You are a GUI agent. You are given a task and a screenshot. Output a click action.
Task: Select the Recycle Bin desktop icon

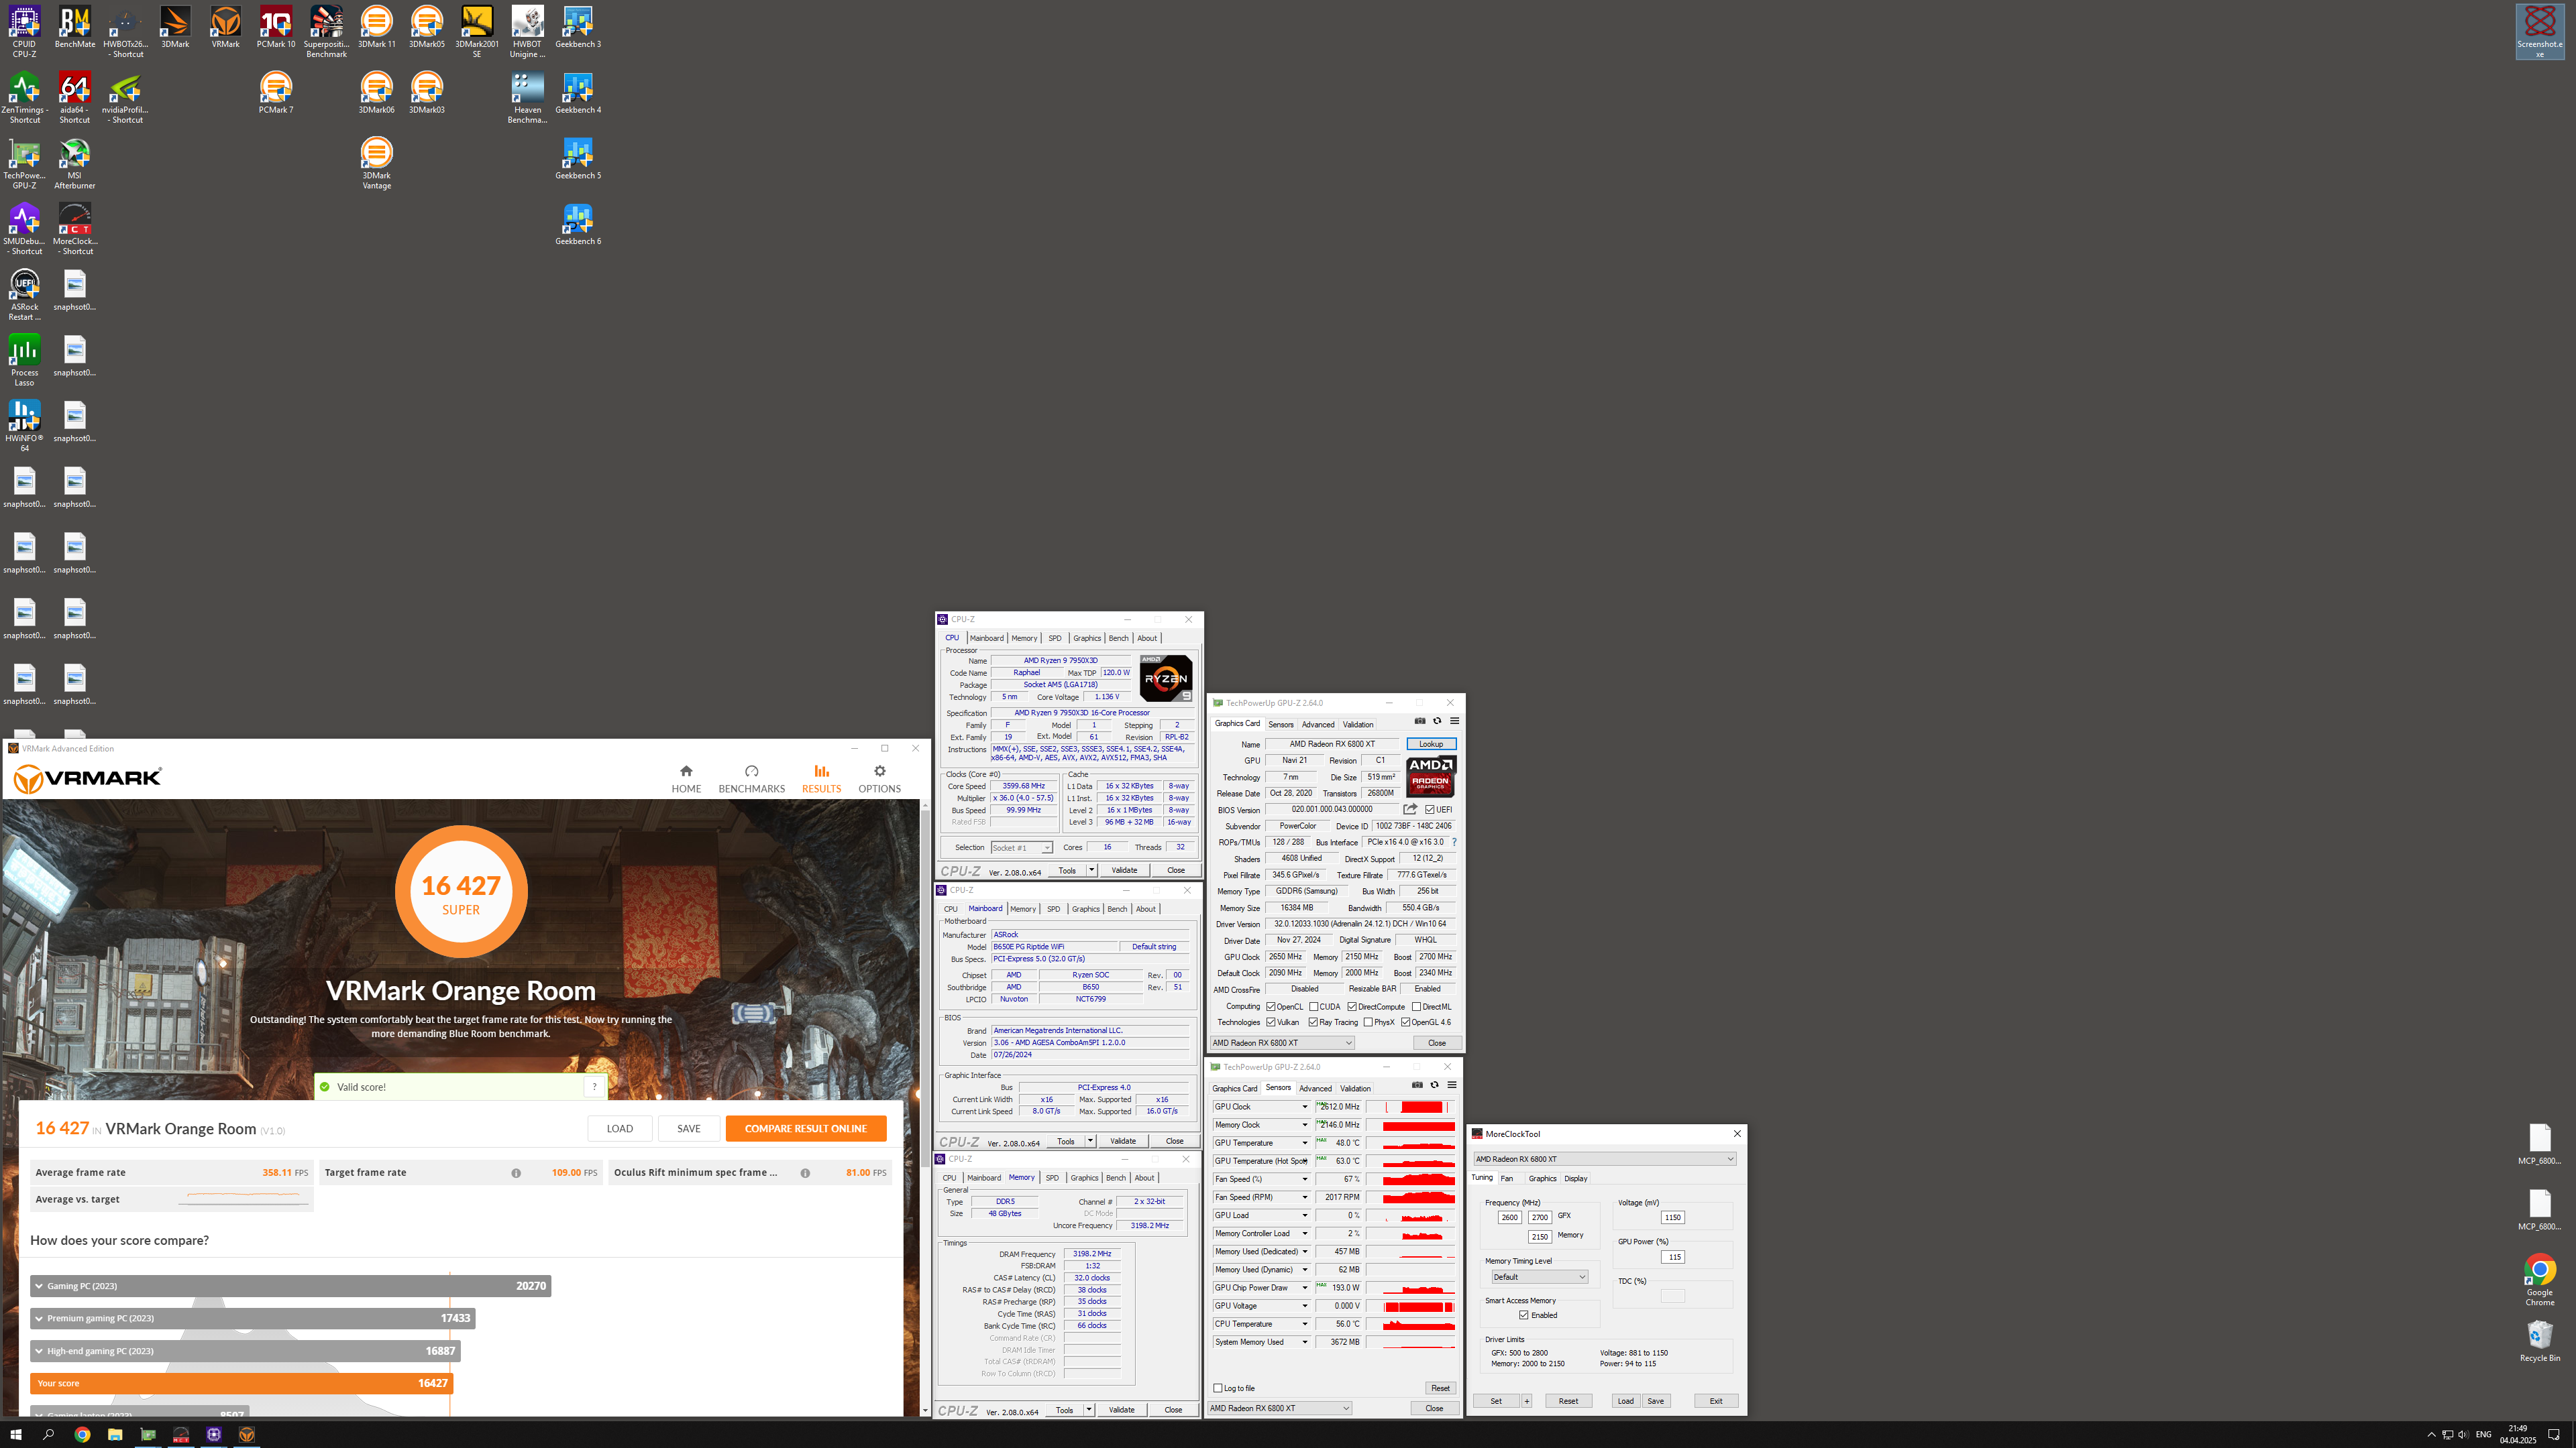2539,1341
